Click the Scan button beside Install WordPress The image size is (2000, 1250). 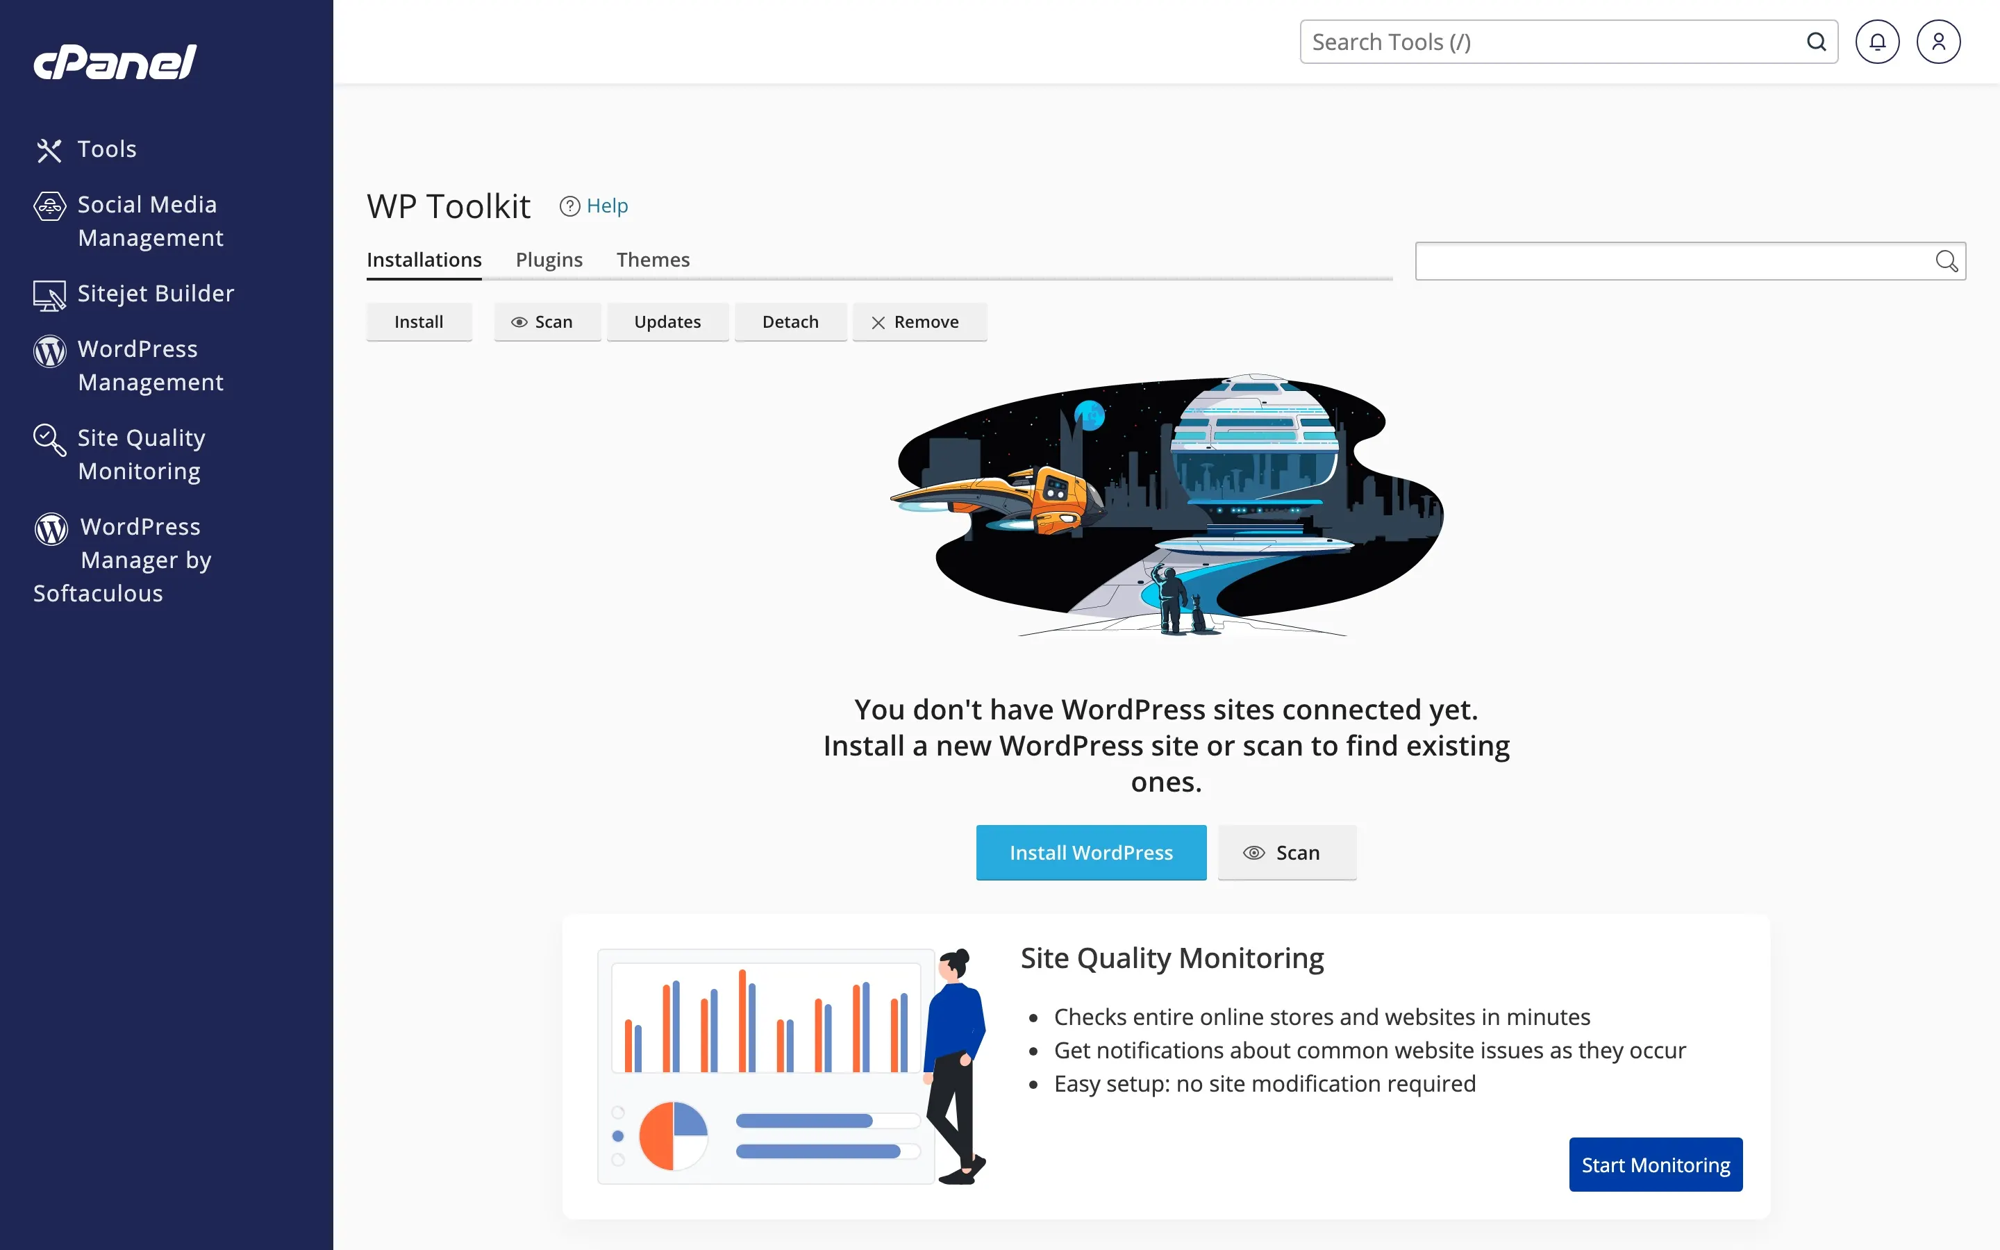click(1287, 852)
